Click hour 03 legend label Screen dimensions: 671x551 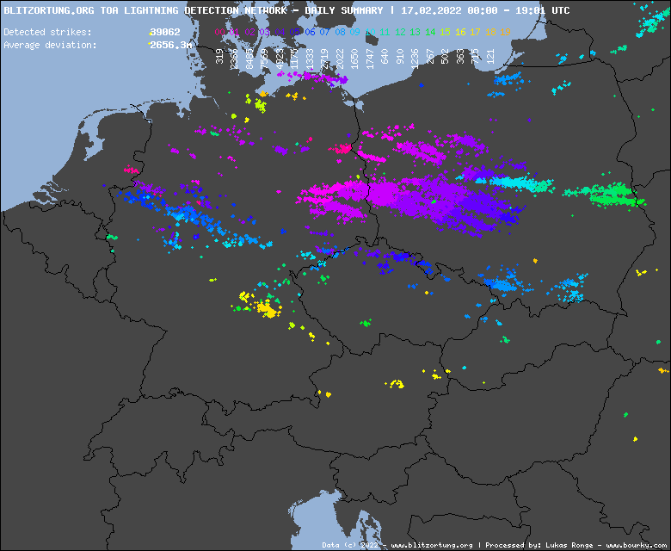pyautogui.click(x=264, y=32)
